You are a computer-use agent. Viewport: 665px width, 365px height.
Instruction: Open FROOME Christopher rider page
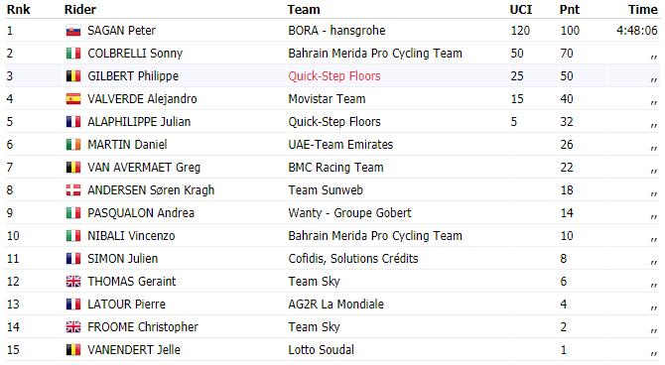143,327
